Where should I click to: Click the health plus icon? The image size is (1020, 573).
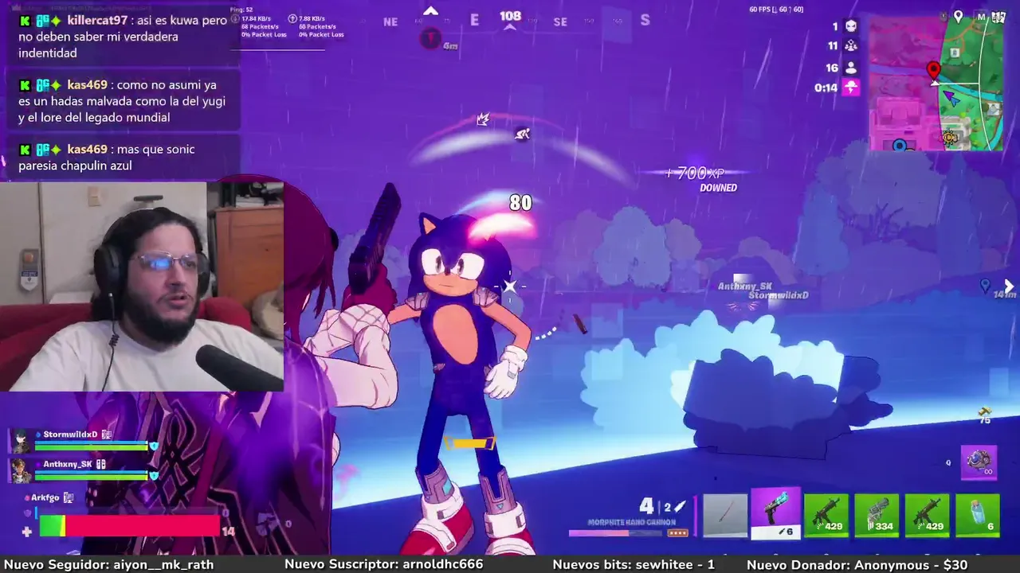point(27,532)
